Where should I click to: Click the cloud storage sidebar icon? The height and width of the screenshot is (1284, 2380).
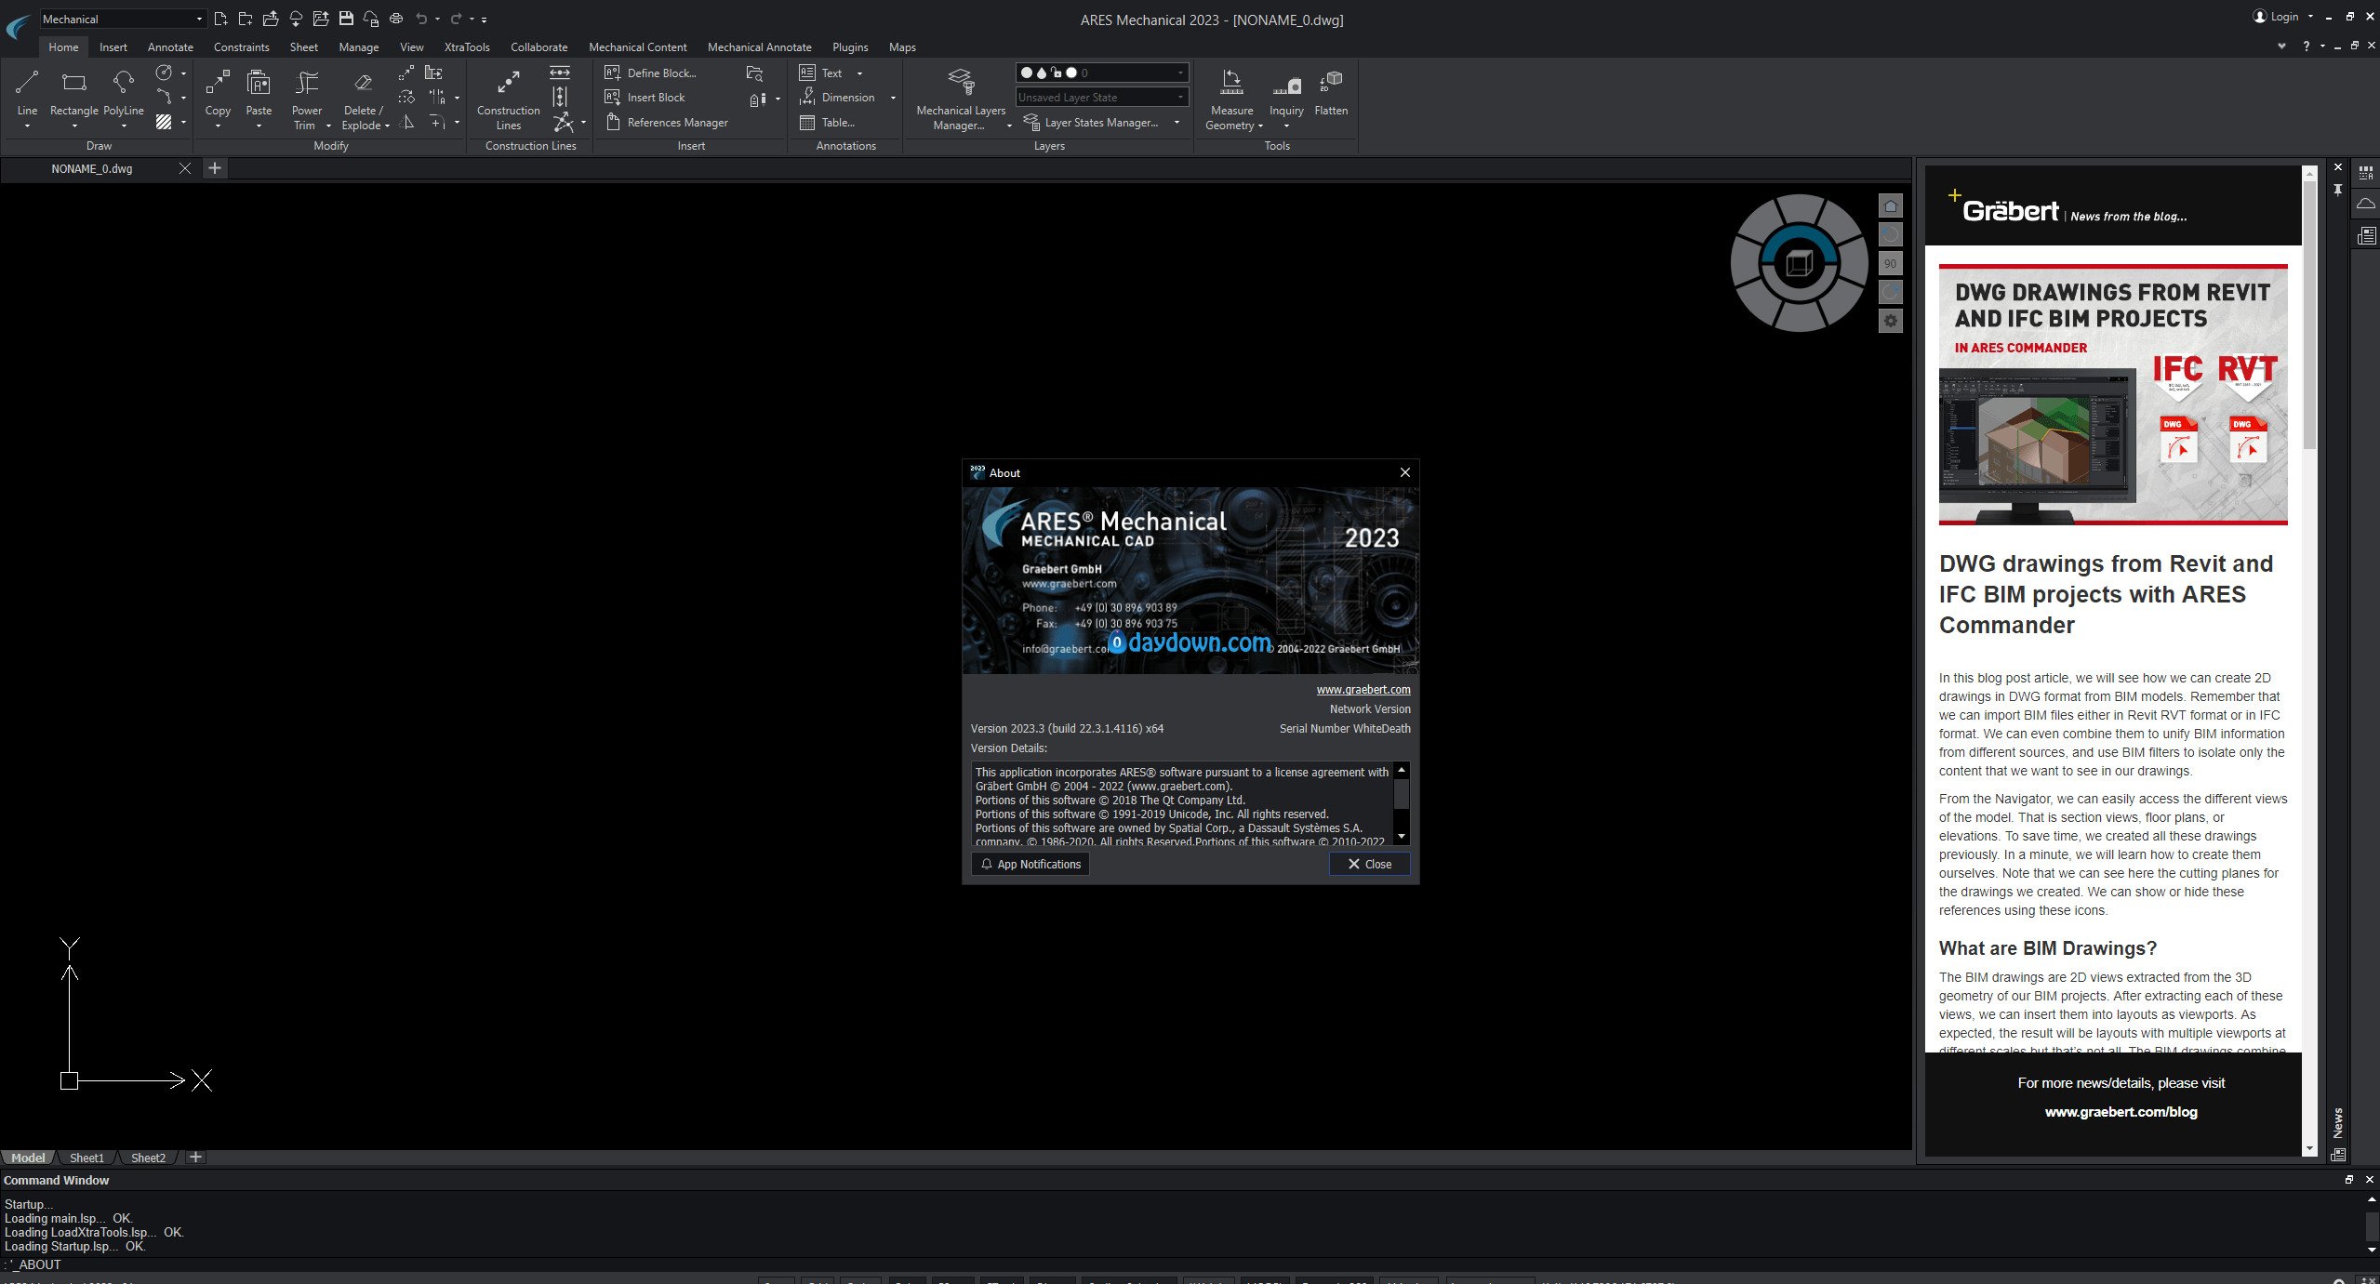pyautogui.click(x=2366, y=204)
